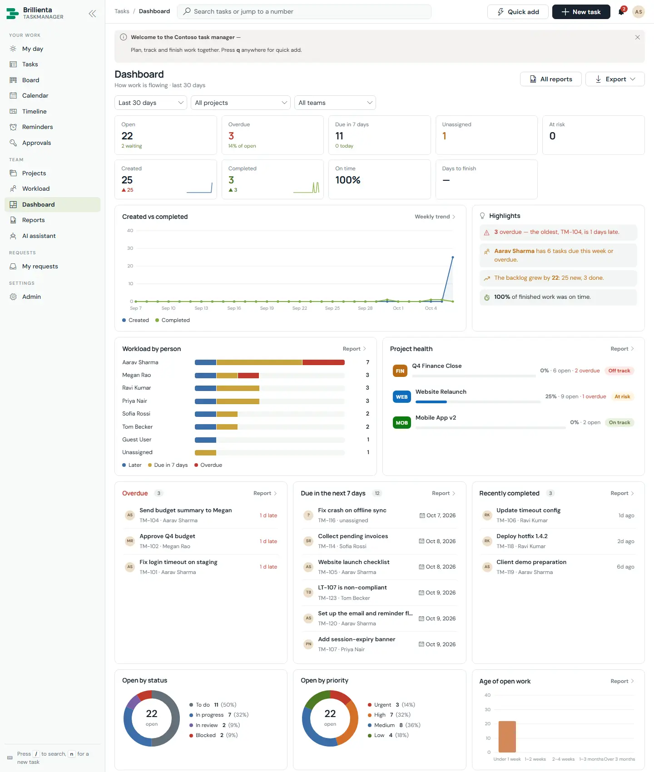Click the At risk status badge
This screenshot has width=654, height=772.
(x=622, y=397)
